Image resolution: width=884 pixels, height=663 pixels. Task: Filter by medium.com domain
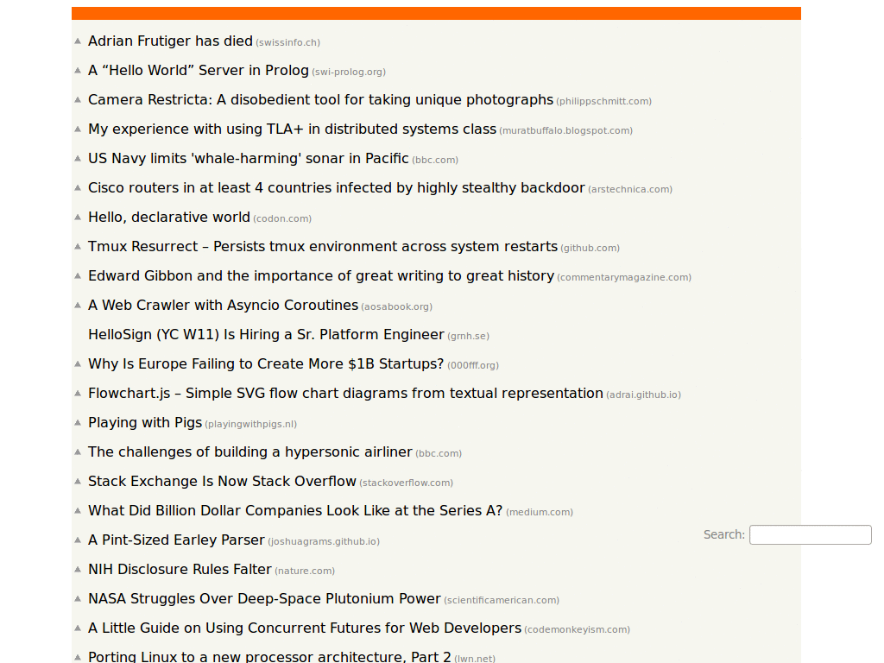540,513
